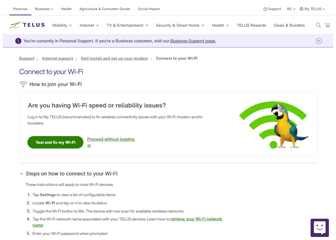Click the TELUS logo
Viewport: 336px width, 240px height.
click(27, 25)
